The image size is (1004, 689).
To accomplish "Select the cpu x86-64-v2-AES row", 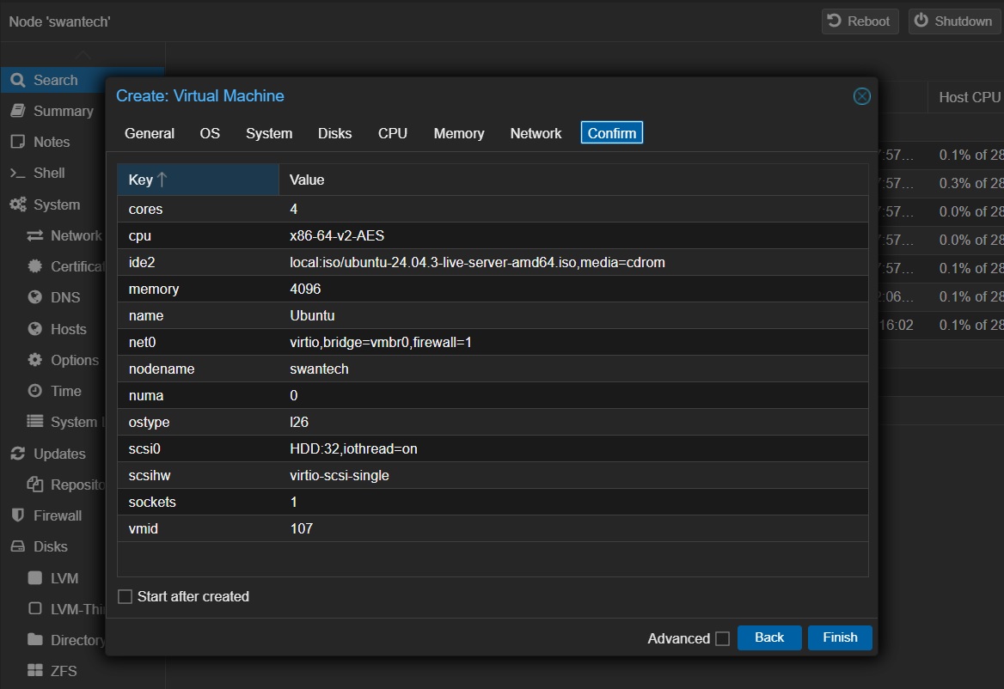I will pyautogui.click(x=493, y=235).
